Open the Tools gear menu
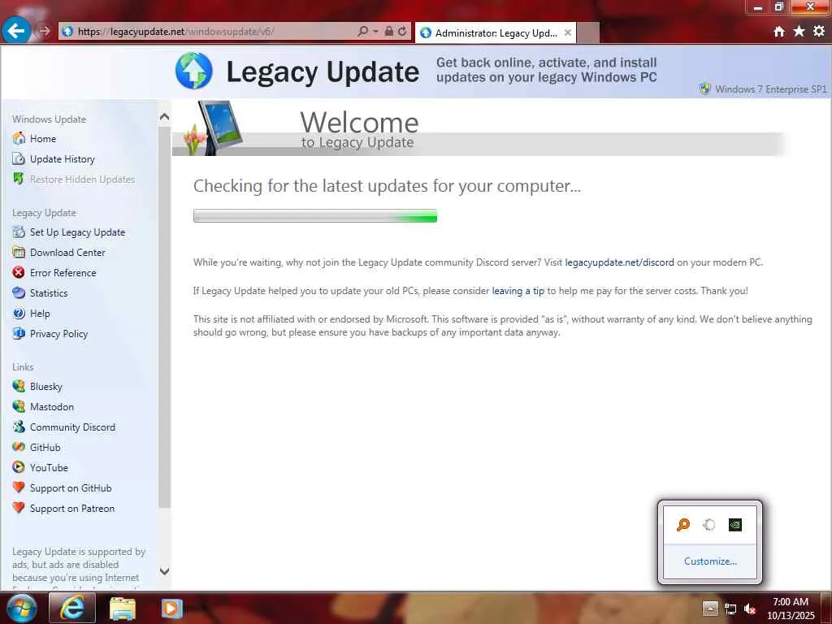 (x=819, y=32)
